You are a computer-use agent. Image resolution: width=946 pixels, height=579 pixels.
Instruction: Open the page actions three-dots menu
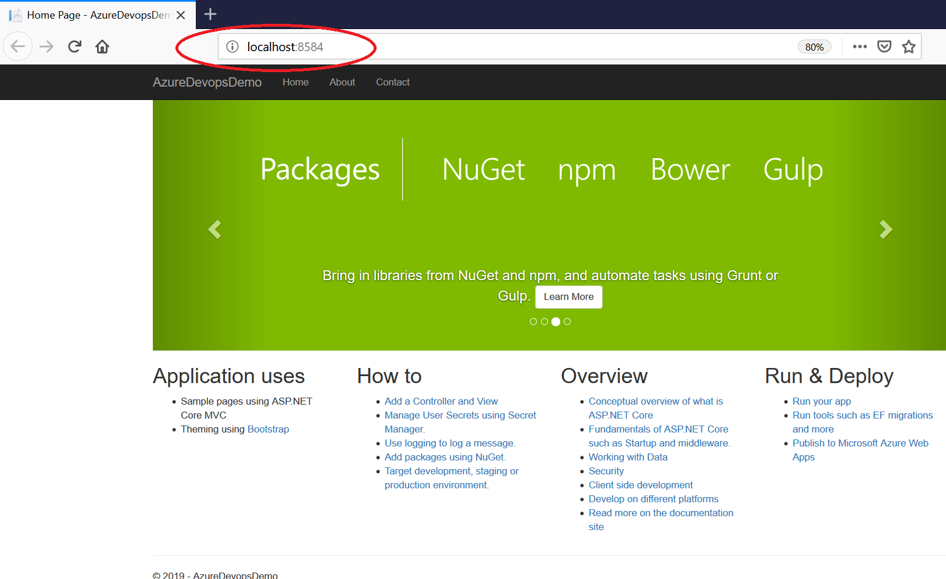(859, 47)
